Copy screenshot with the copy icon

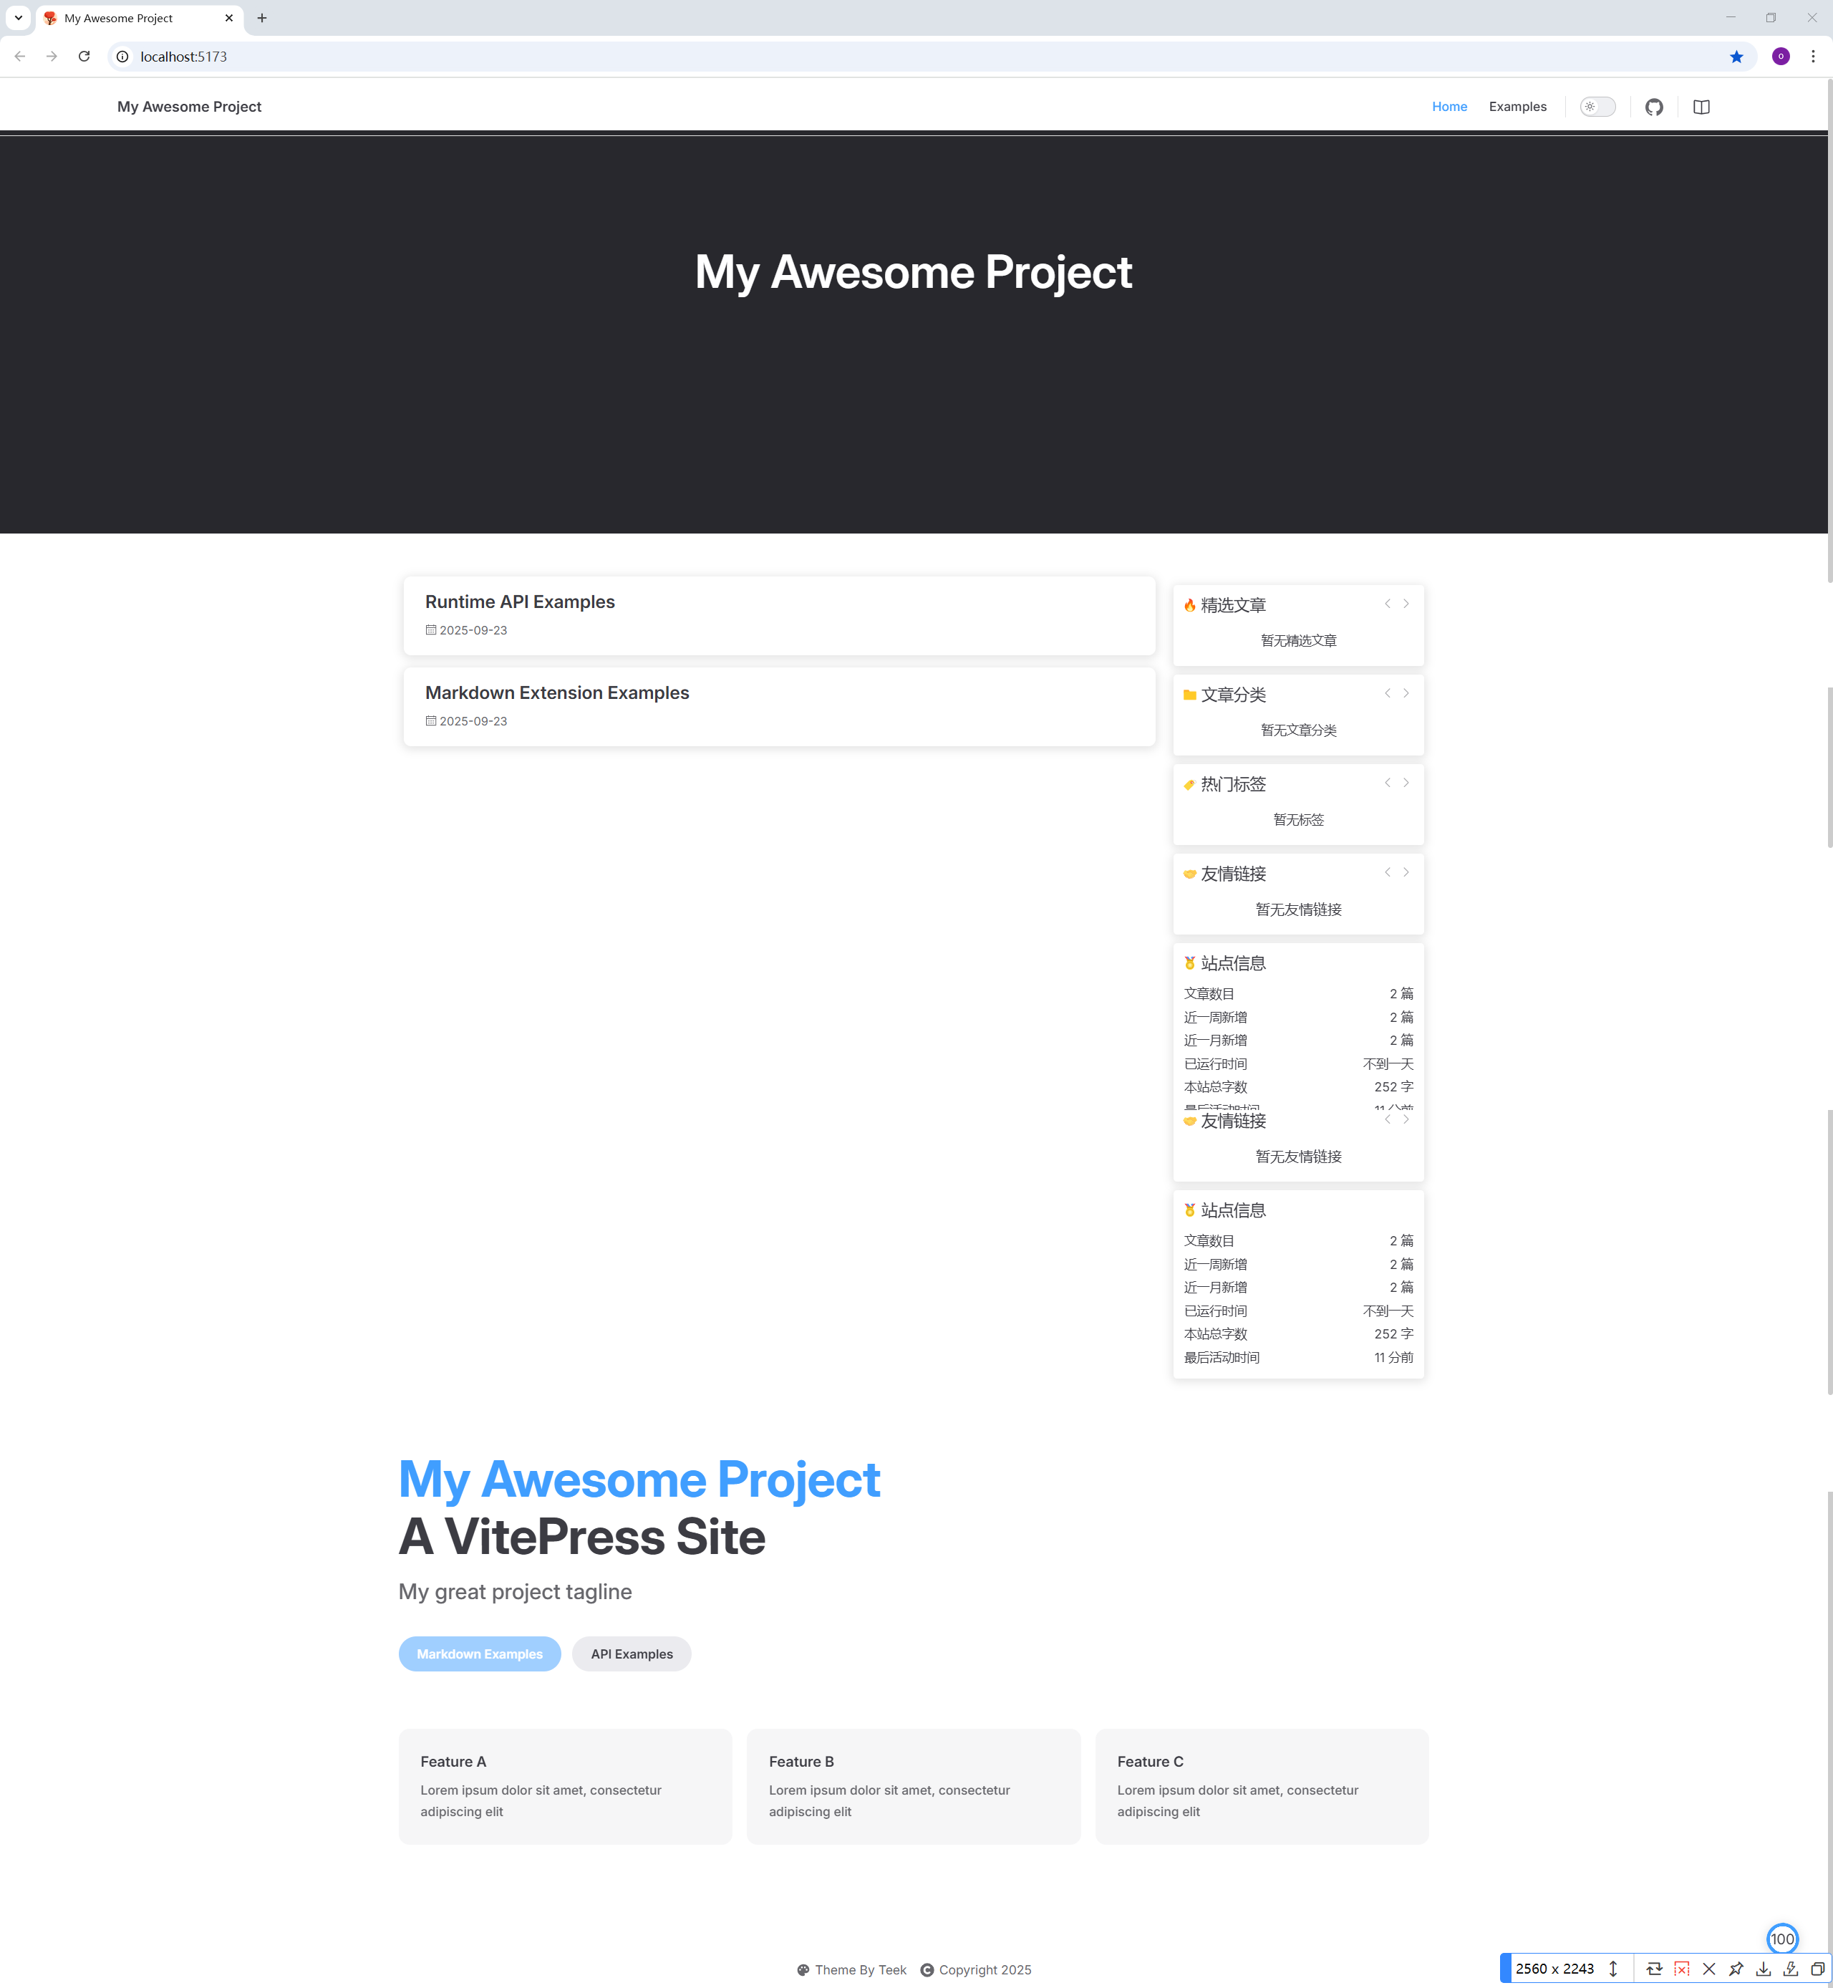pos(1817,1969)
